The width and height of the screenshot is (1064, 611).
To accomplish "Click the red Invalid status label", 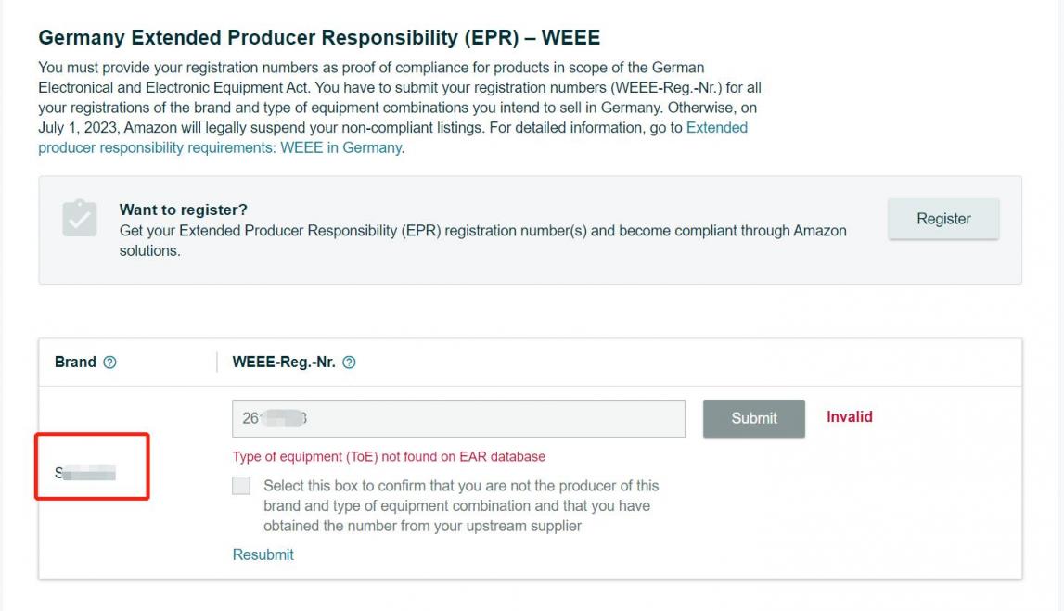I will [x=849, y=417].
